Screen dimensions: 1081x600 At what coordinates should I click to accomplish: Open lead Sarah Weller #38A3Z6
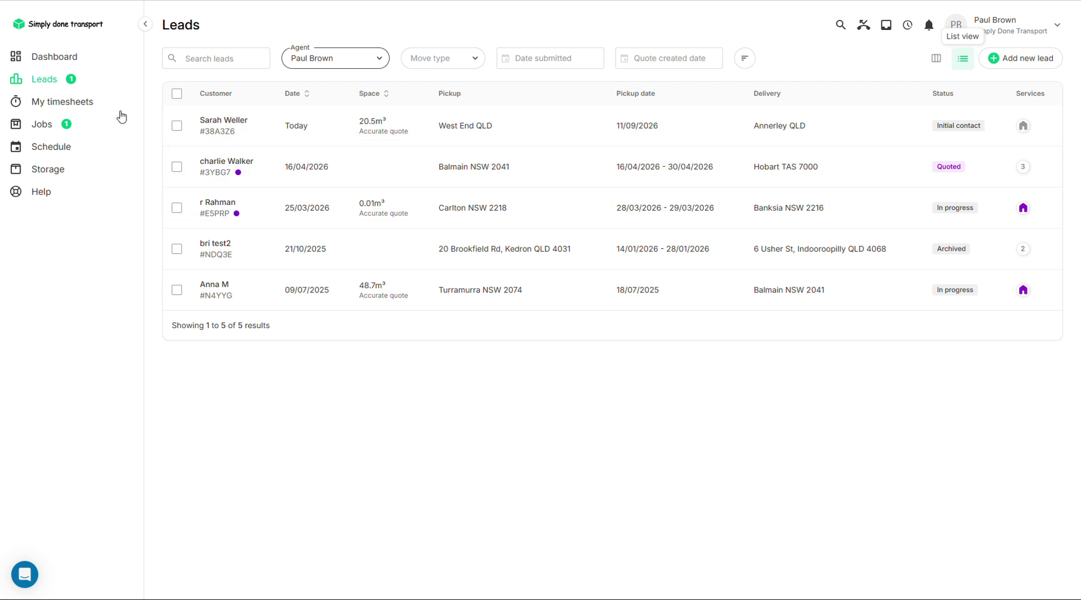(x=223, y=126)
